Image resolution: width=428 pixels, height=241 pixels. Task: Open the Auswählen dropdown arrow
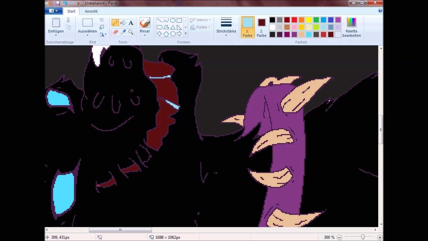tap(87, 35)
